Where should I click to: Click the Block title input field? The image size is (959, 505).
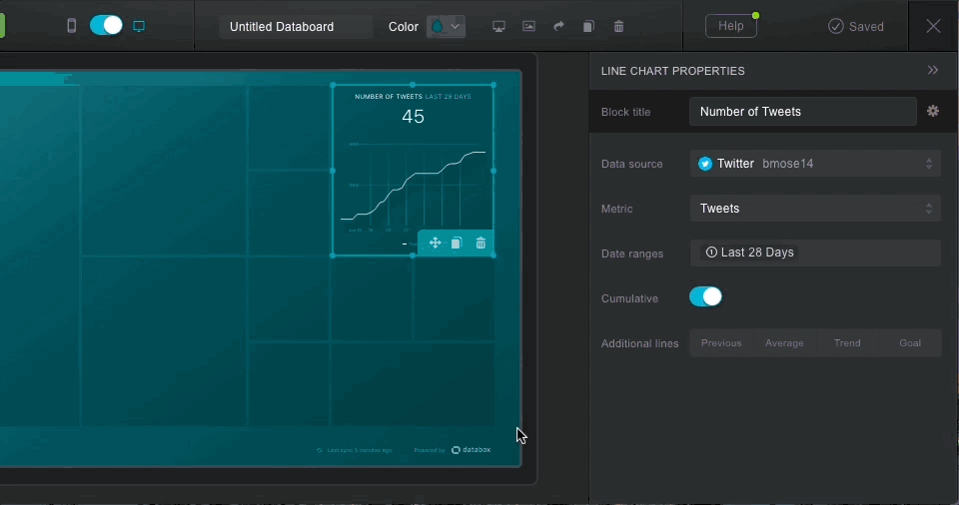802,112
